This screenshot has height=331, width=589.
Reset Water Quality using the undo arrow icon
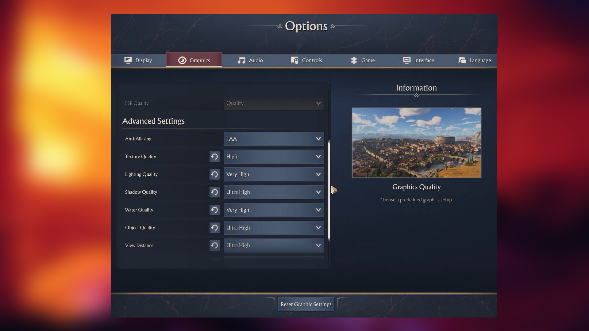point(214,210)
